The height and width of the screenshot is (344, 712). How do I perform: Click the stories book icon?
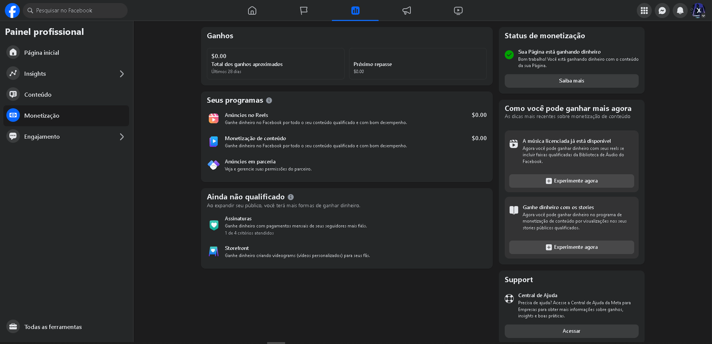click(514, 210)
